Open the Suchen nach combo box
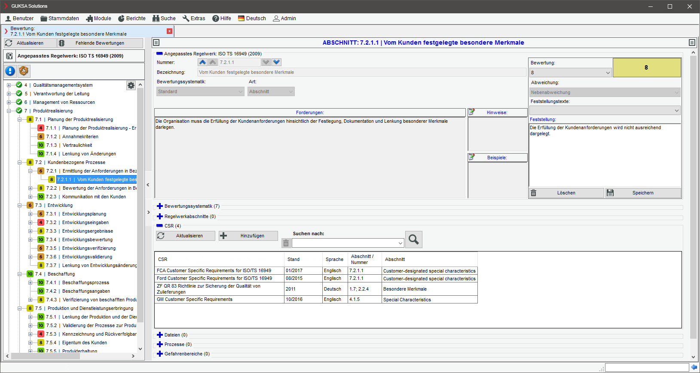The height and width of the screenshot is (373, 700). pos(348,243)
